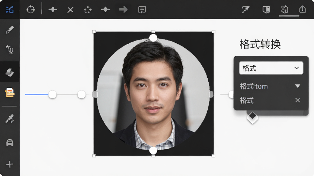This screenshot has height=176, width=314.
Task: Click the car icon in sidebar
Action: pos(10,142)
